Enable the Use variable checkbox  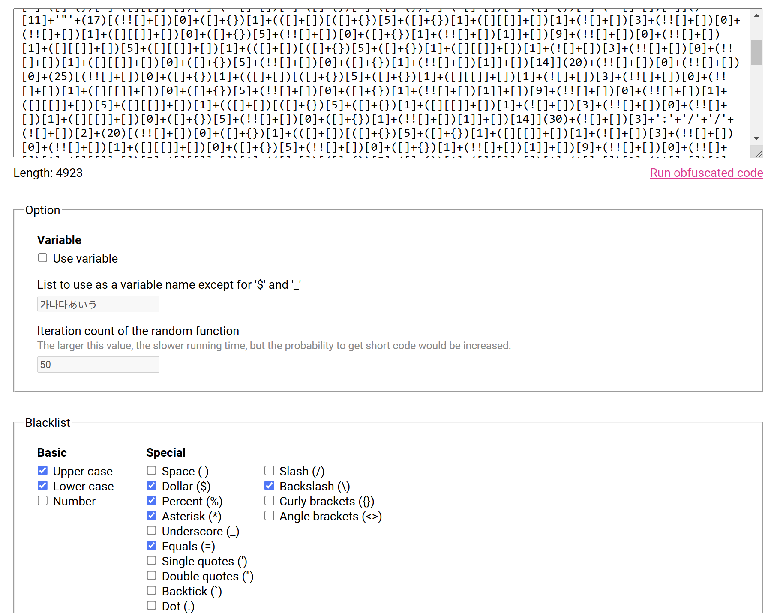(42, 257)
